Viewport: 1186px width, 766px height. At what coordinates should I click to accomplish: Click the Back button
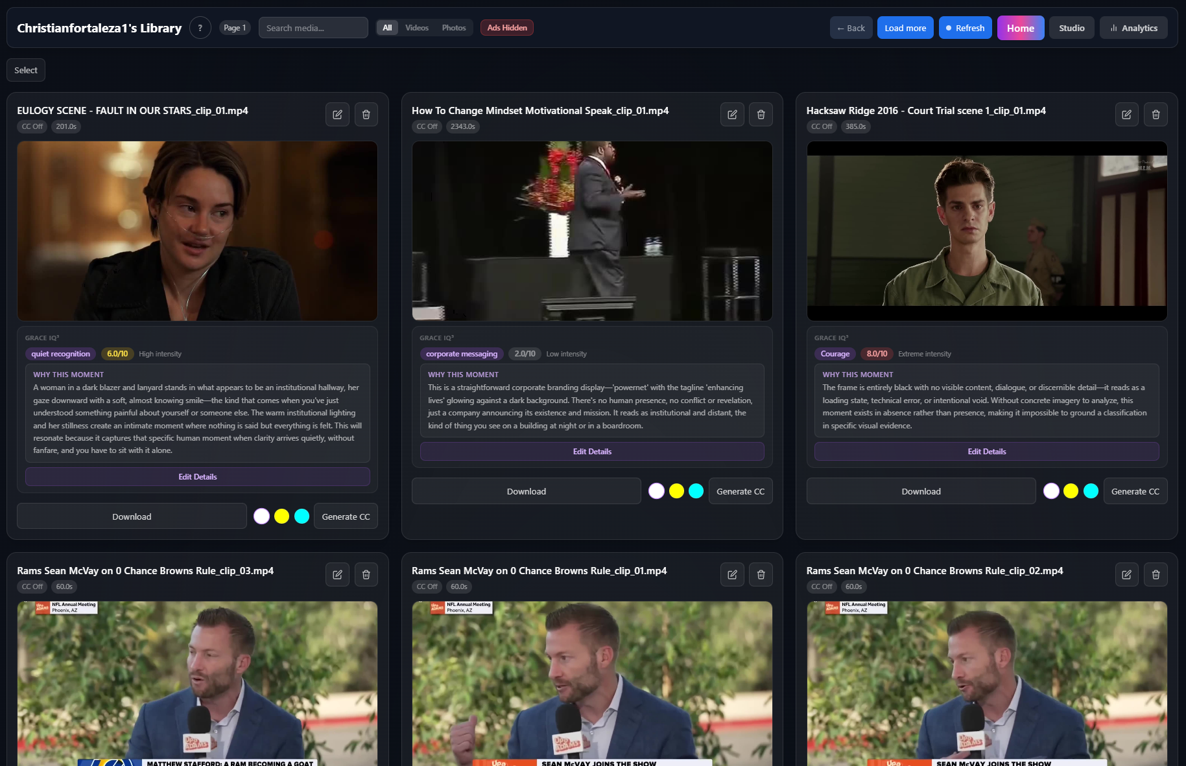851,28
